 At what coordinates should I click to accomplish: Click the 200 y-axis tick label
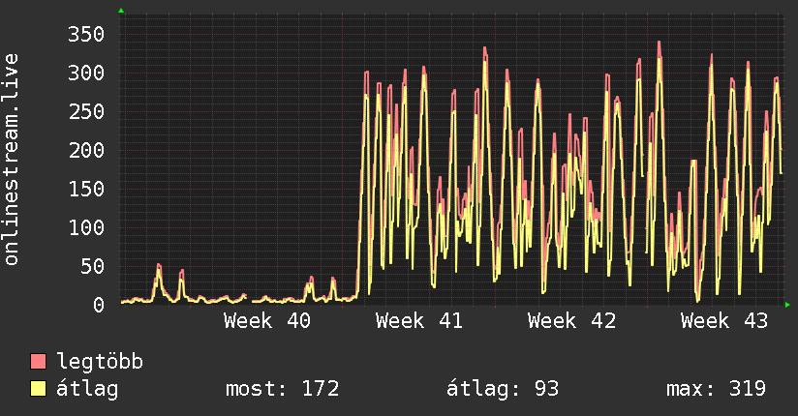86,151
